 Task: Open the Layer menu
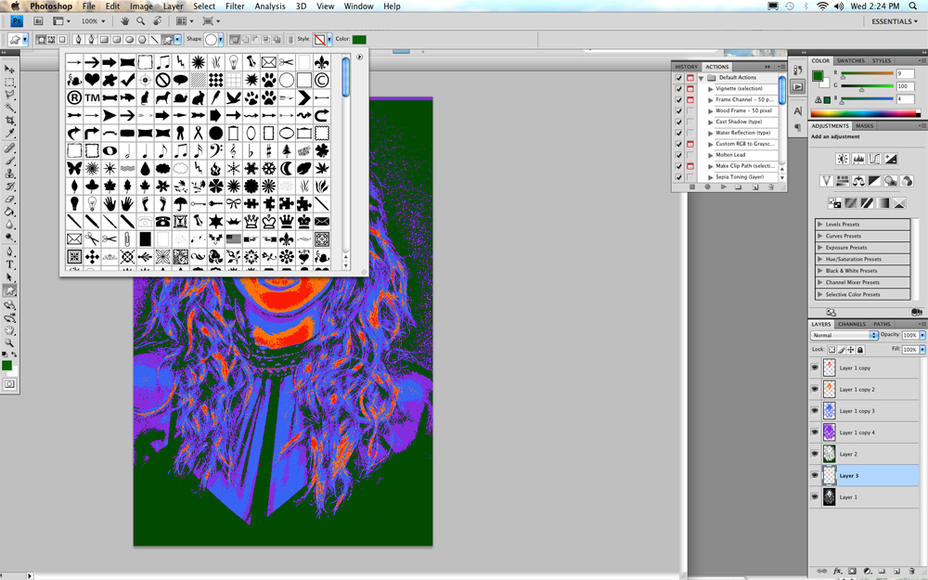(x=173, y=6)
